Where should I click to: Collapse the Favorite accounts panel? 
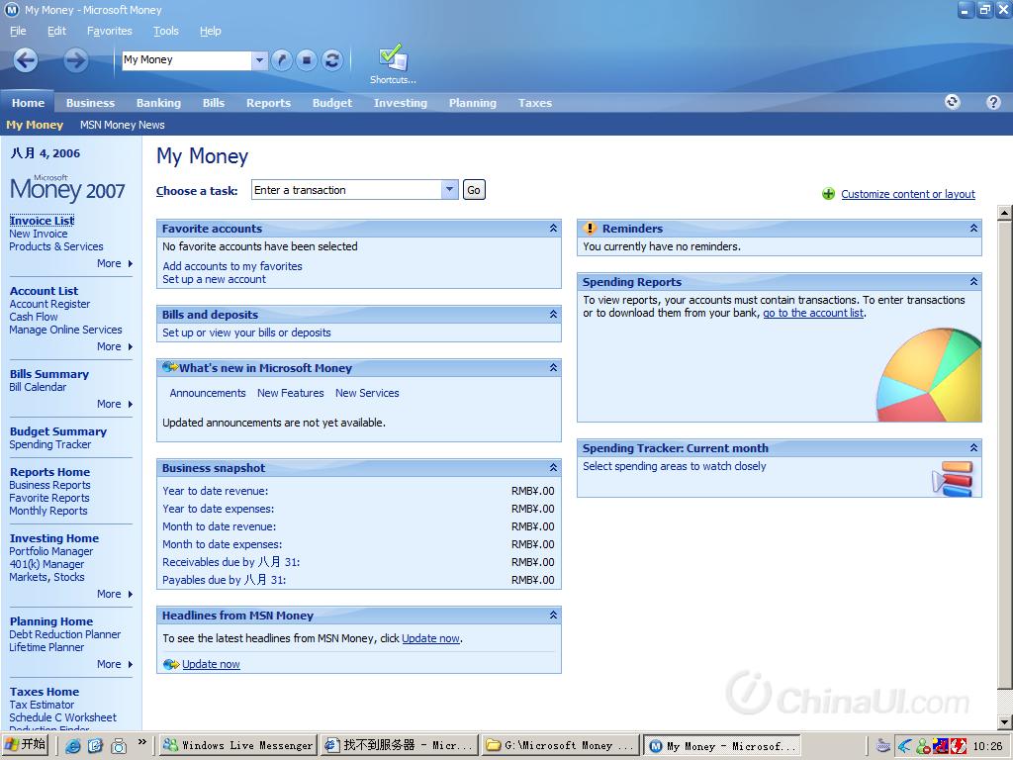click(553, 229)
